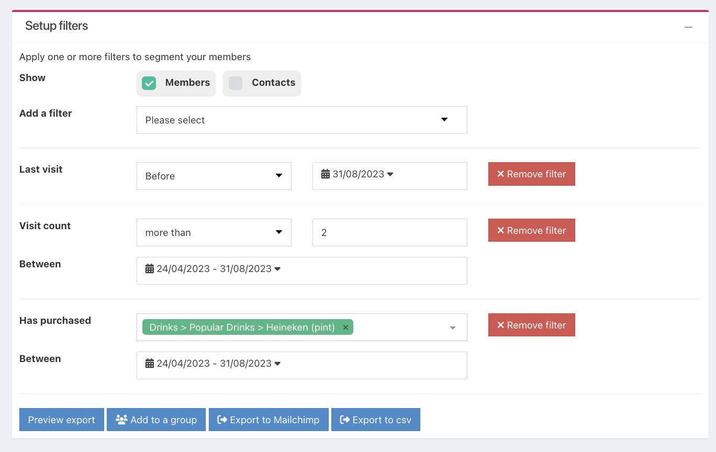This screenshot has width=716, height=452.
Task: Click the Setup filters heading
Action: 57,26
